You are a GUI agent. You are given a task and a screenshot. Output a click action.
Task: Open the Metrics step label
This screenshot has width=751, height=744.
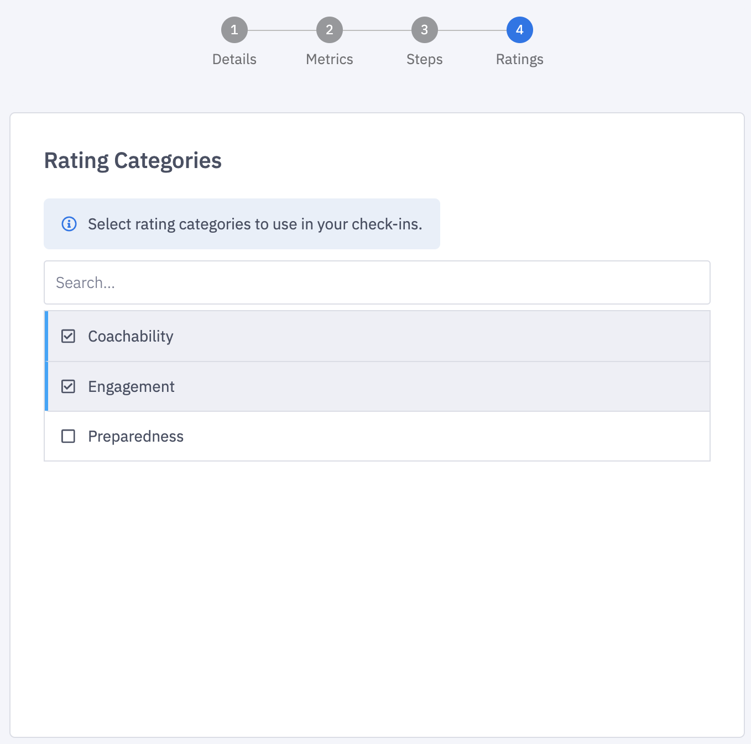[x=330, y=59]
